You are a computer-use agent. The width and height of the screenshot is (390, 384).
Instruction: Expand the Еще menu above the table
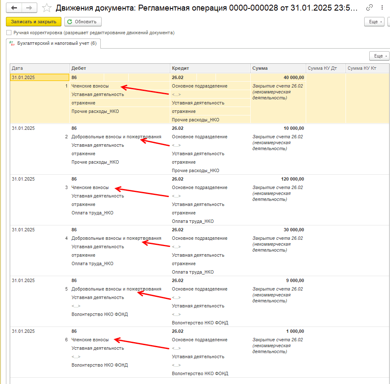tap(379, 56)
